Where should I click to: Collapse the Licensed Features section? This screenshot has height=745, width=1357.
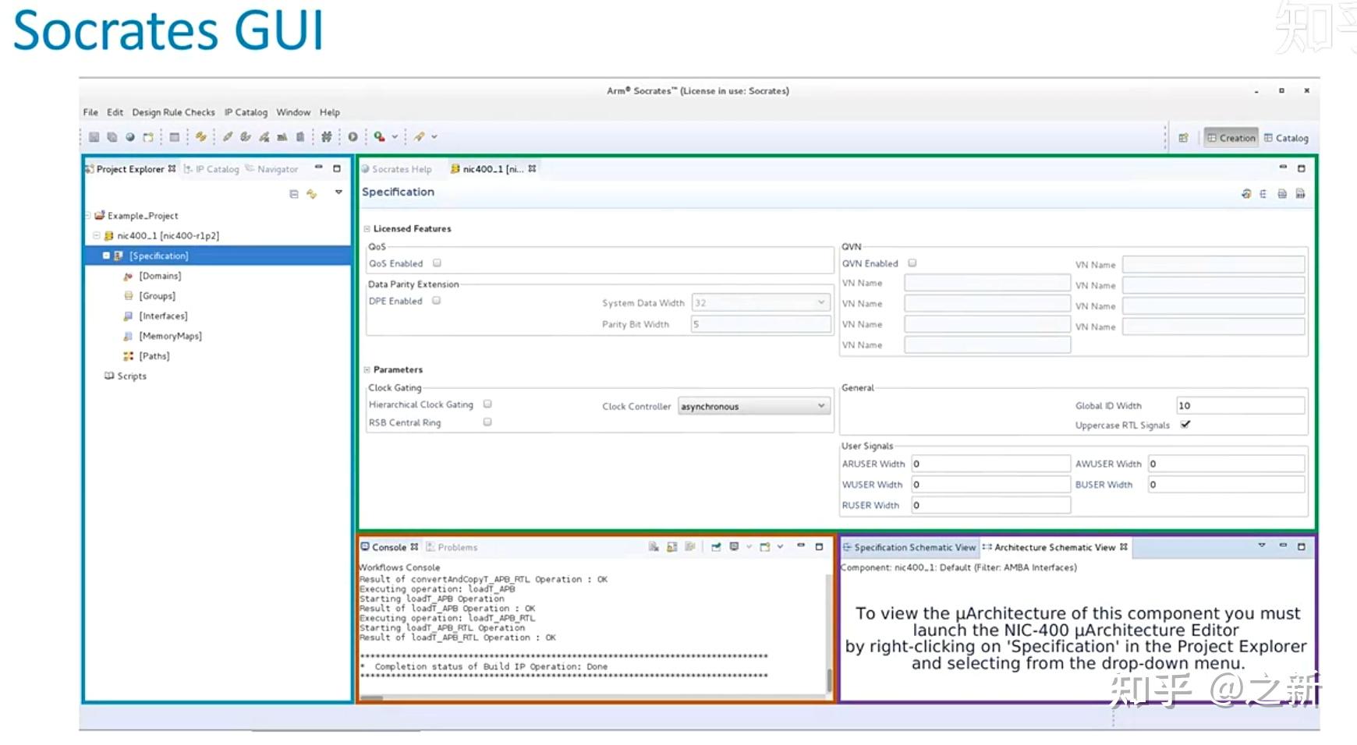[x=367, y=229]
